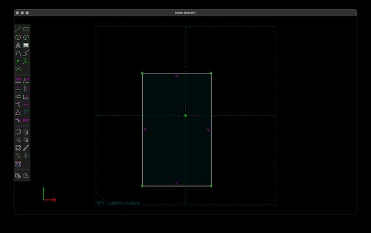Apply symmetric constraint
The image size is (371, 233).
tap(26, 104)
